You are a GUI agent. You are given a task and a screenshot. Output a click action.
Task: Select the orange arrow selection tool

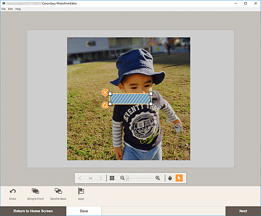179,178
